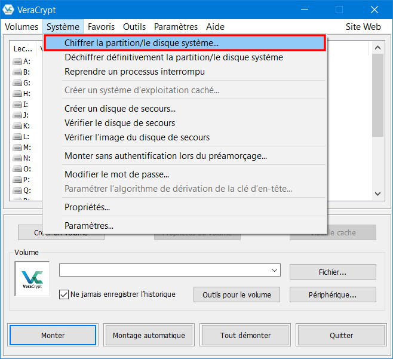Open the Outils menu
The image size is (393, 359).
(134, 27)
